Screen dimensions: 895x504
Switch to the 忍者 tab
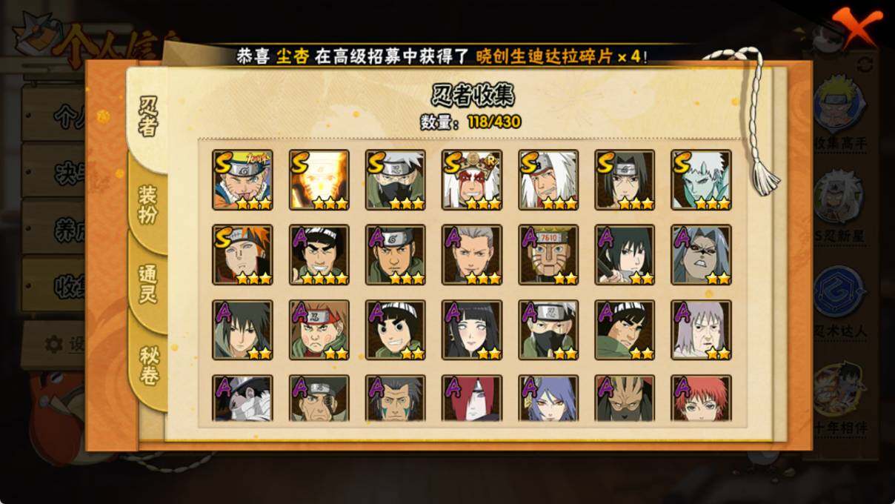tap(147, 116)
